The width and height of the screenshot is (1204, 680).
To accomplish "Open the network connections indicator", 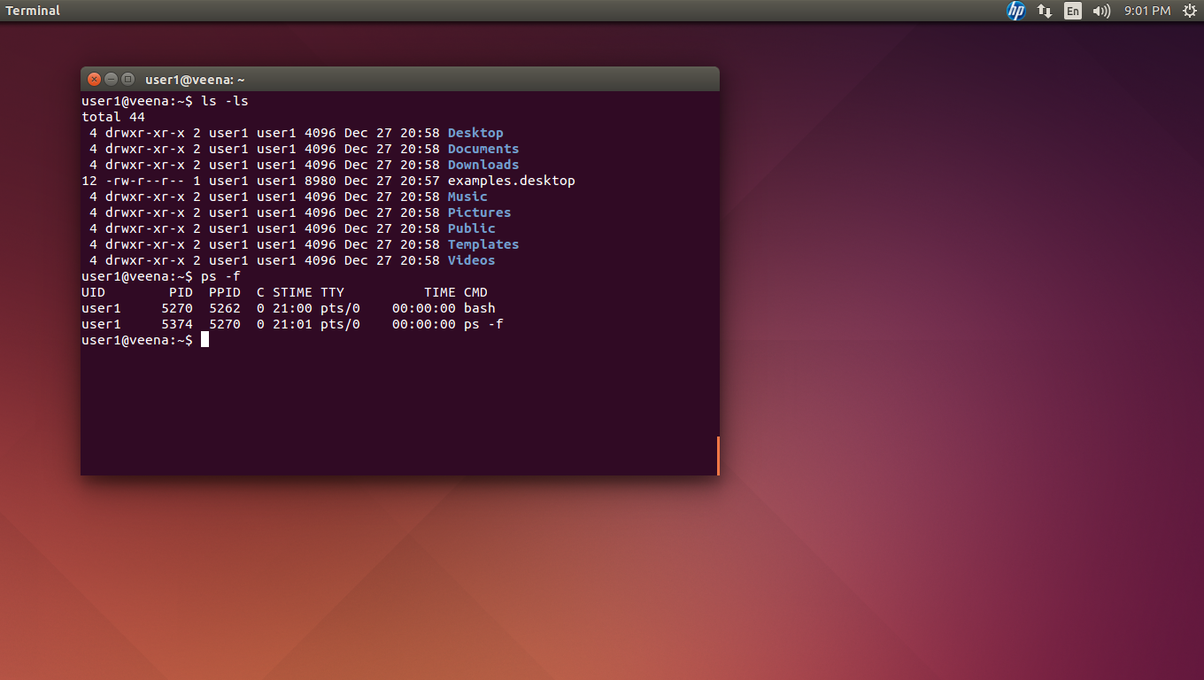I will coord(1045,11).
